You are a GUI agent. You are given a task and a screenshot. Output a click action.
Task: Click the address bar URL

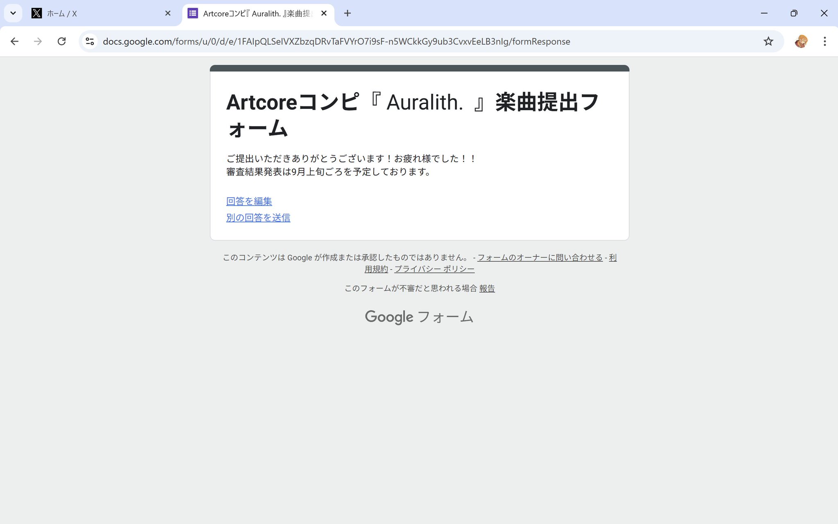coord(336,41)
